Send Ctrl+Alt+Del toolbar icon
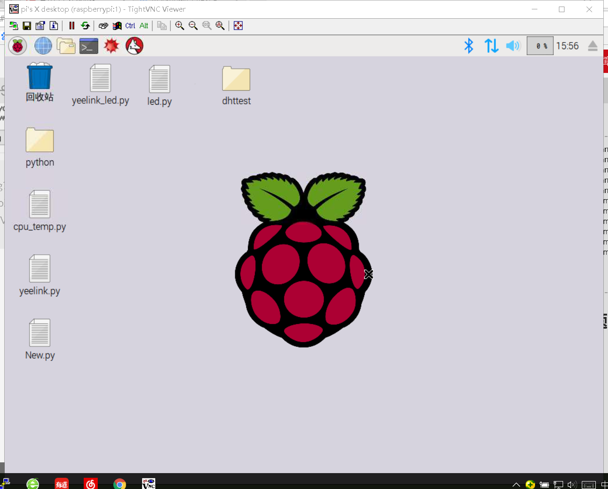Viewport: 608px width, 489px height. pyautogui.click(x=103, y=26)
